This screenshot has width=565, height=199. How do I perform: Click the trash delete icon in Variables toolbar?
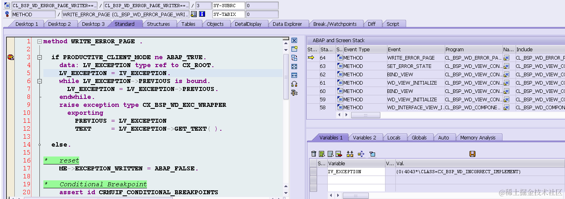click(x=314, y=154)
